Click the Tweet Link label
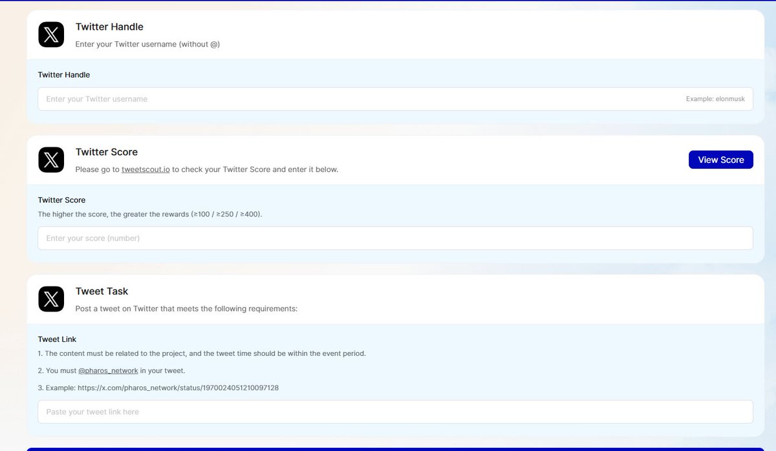 [57, 339]
